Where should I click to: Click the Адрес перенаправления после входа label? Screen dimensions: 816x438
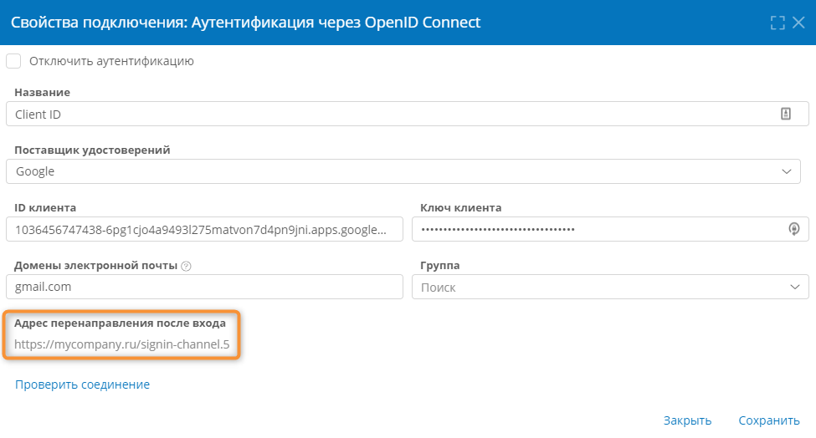(x=120, y=323)
